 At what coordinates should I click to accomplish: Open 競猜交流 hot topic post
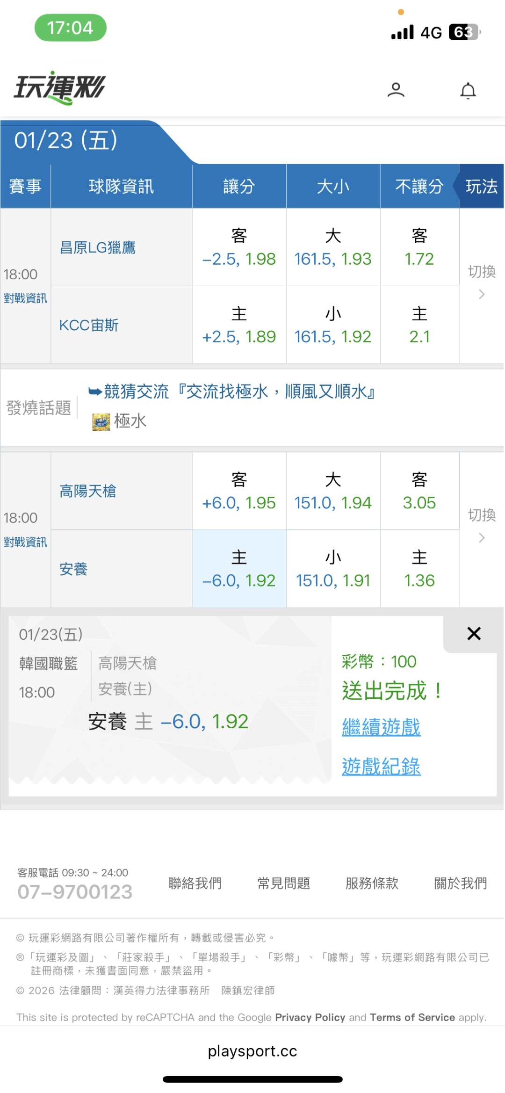click(239, 392)
